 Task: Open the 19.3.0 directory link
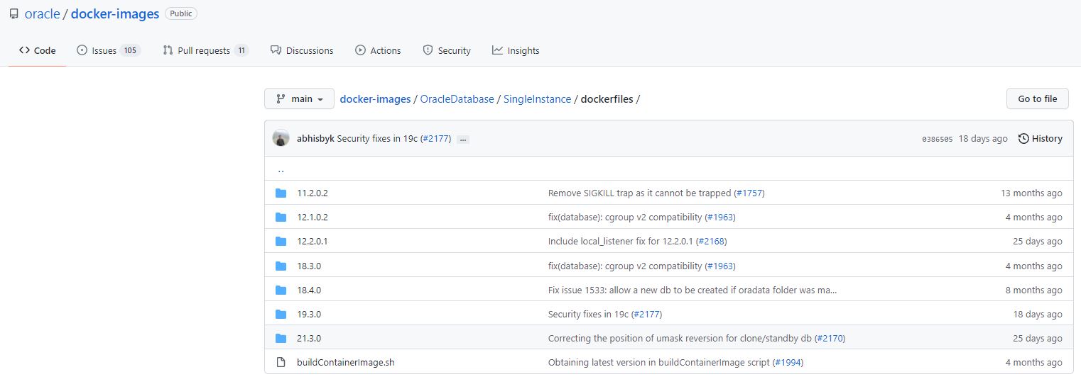pos(309,315)
